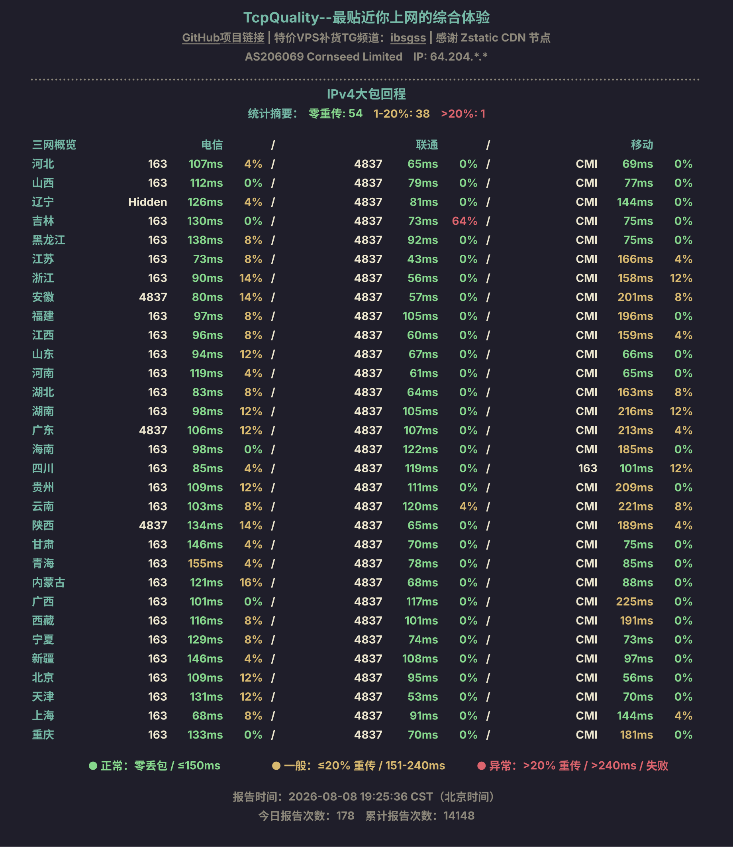Click the 1-20%: 38 summary value
This screenshot has width=733, height=847.
402,113
